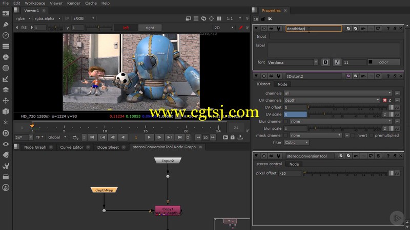Open the Draw nodes toolbar menu

(6, 25)
